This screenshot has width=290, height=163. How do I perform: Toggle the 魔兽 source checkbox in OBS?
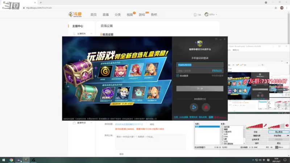click(x=223, y=129)
